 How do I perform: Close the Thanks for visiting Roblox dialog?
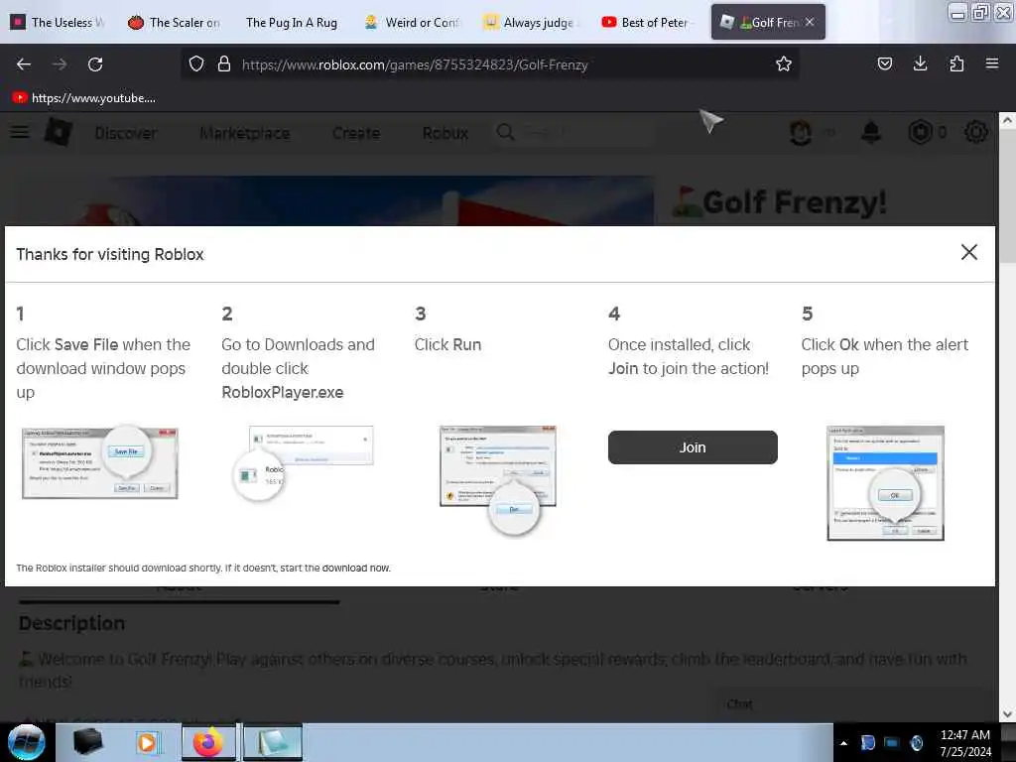coord(968,252)
